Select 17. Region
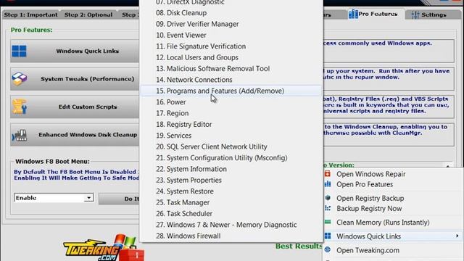Image resolution: width=464 pixels, height=261 pixels. pos(231,113)
